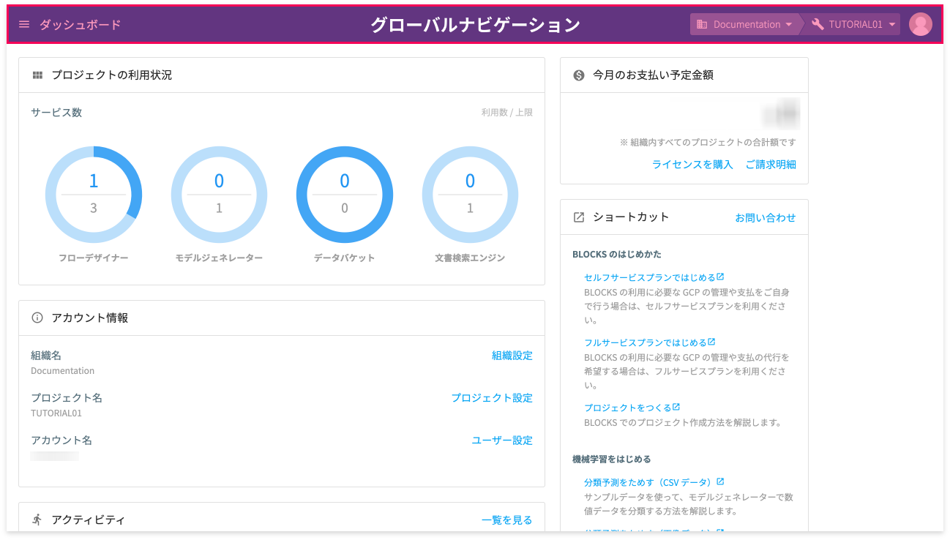950x540 pixels.
Task: Click external-link icon after フルサービスプランではじめる
Action: pyautogui.click(x=711, y=342)
